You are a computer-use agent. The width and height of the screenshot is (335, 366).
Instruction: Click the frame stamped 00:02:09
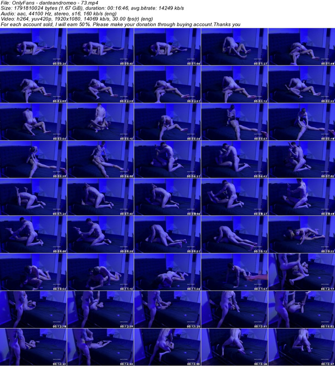pos(33,84)
